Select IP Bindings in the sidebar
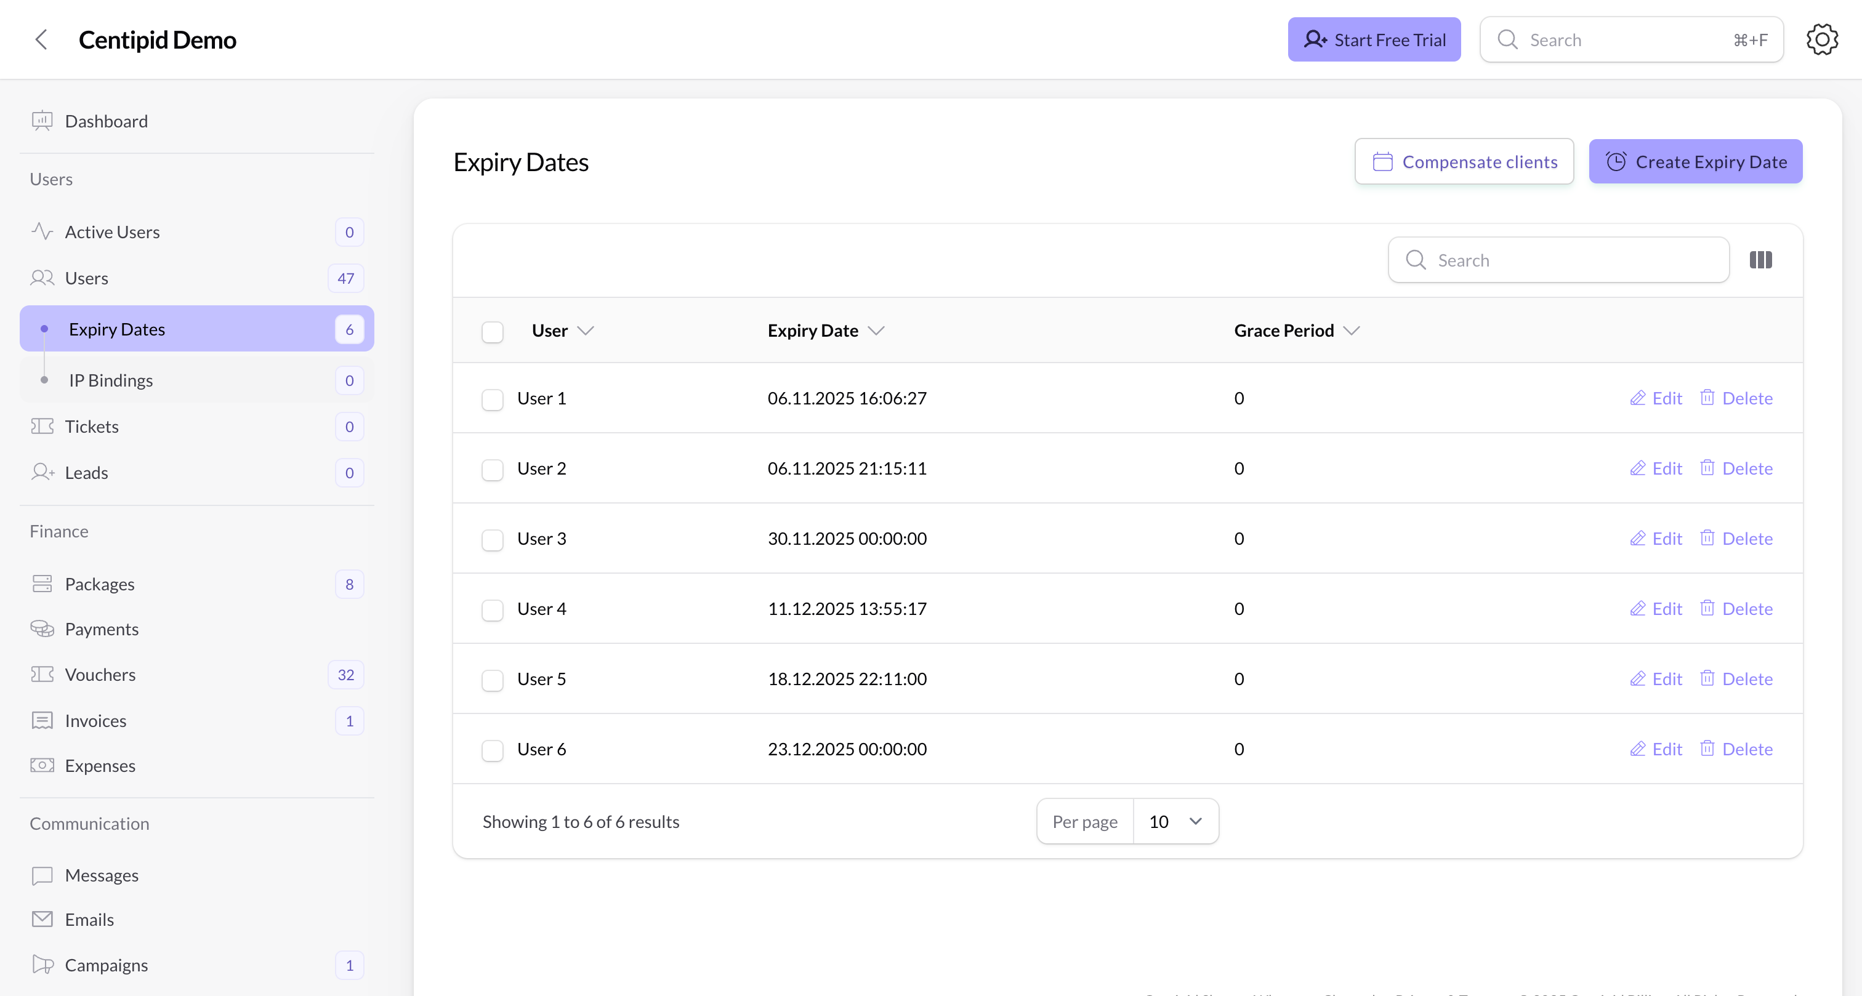Image resolution: width=1862 pixels, height=996 pixels. [111, 379]
